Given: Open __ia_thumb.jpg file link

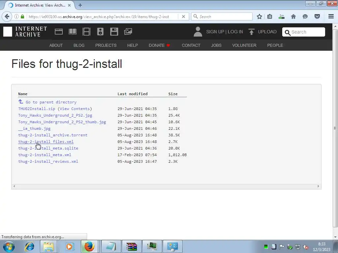Looking at the screenshot, I should pyautogui.click(x=34, y=129).
